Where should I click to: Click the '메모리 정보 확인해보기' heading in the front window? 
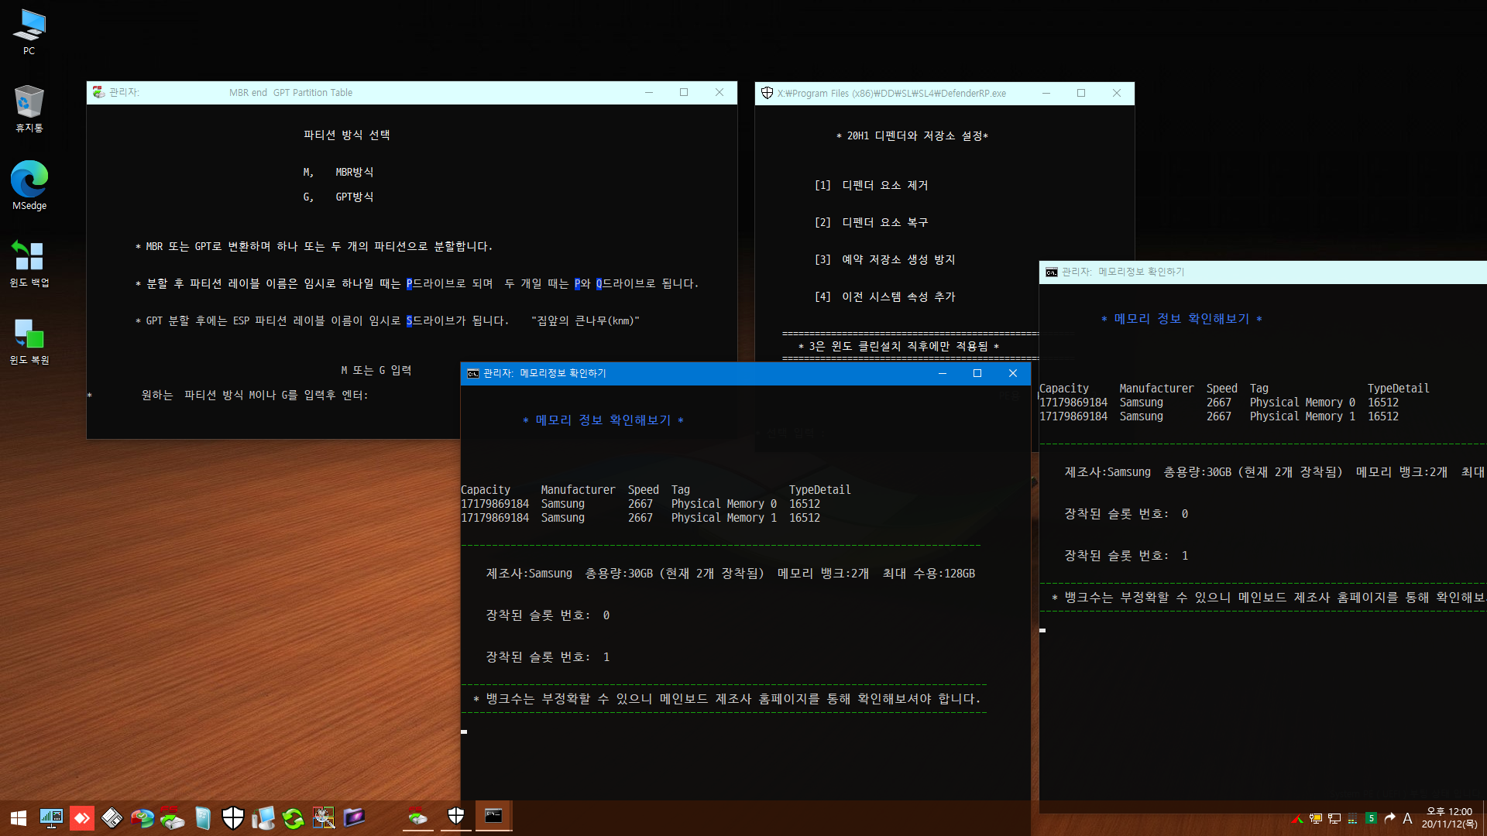pyautogui.click(x=603, y=420)
